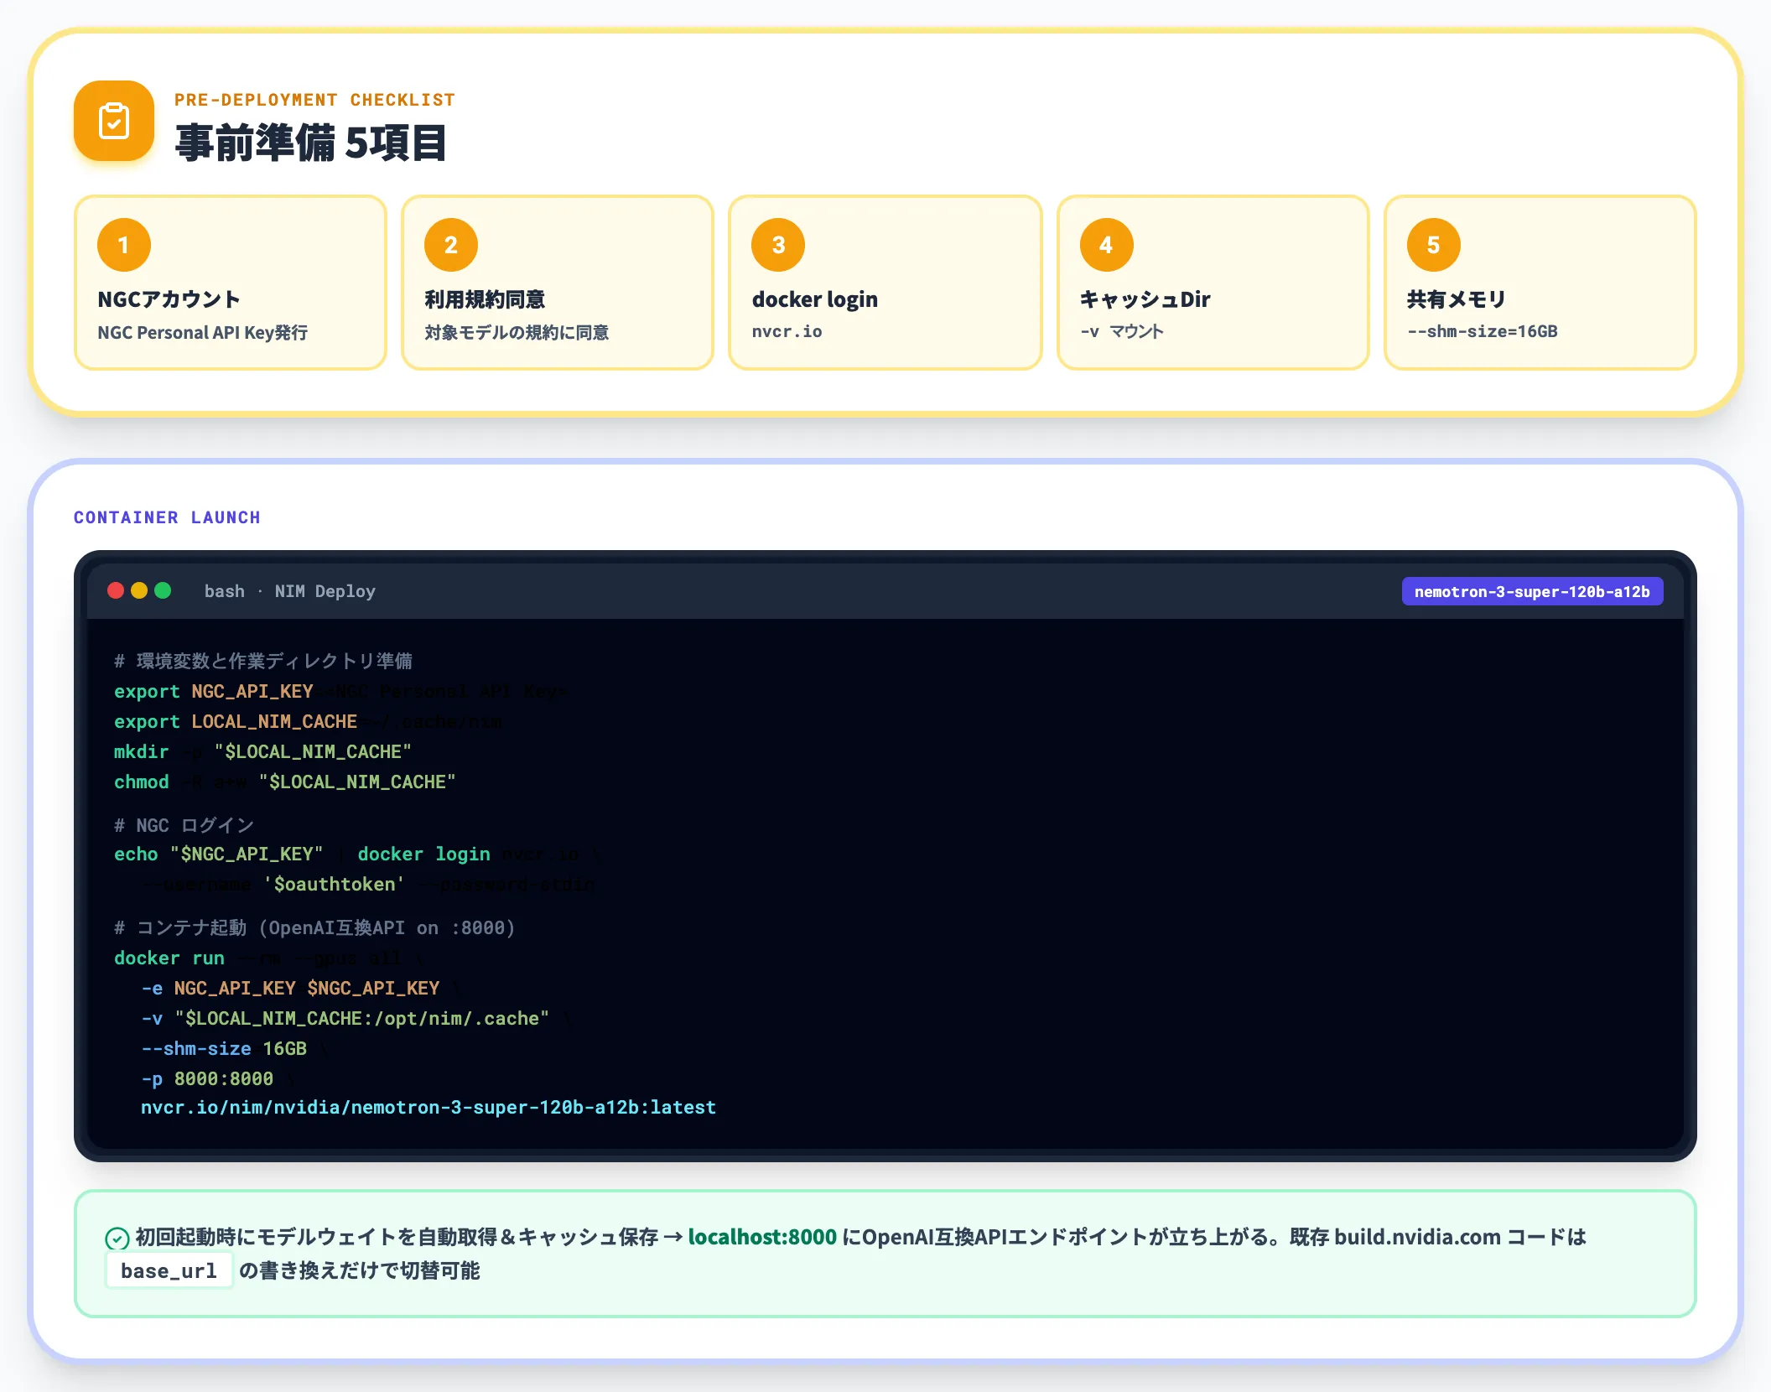
Task: Click the NGCアカウント card title
Action: 169,299
